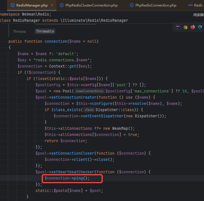Click the setConnectionCreator method name
Viewport: 204px width, 201px height.
click(x=74, y=97)
